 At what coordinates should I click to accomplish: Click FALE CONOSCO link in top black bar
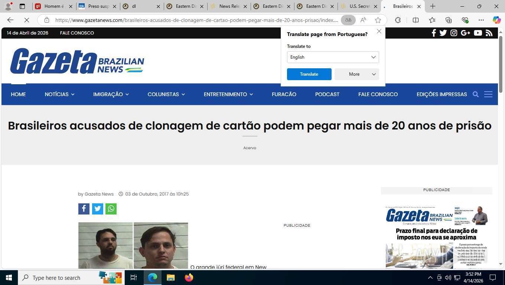[x=77, y=33]
